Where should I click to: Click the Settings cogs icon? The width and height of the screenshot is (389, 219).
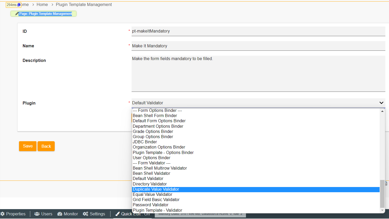point(85,214)
